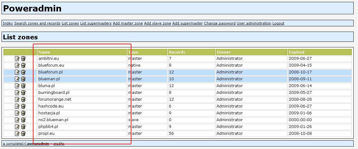358x149 pixels.
Task: Select the blueman.pl name cell
Action: (82, 79)
